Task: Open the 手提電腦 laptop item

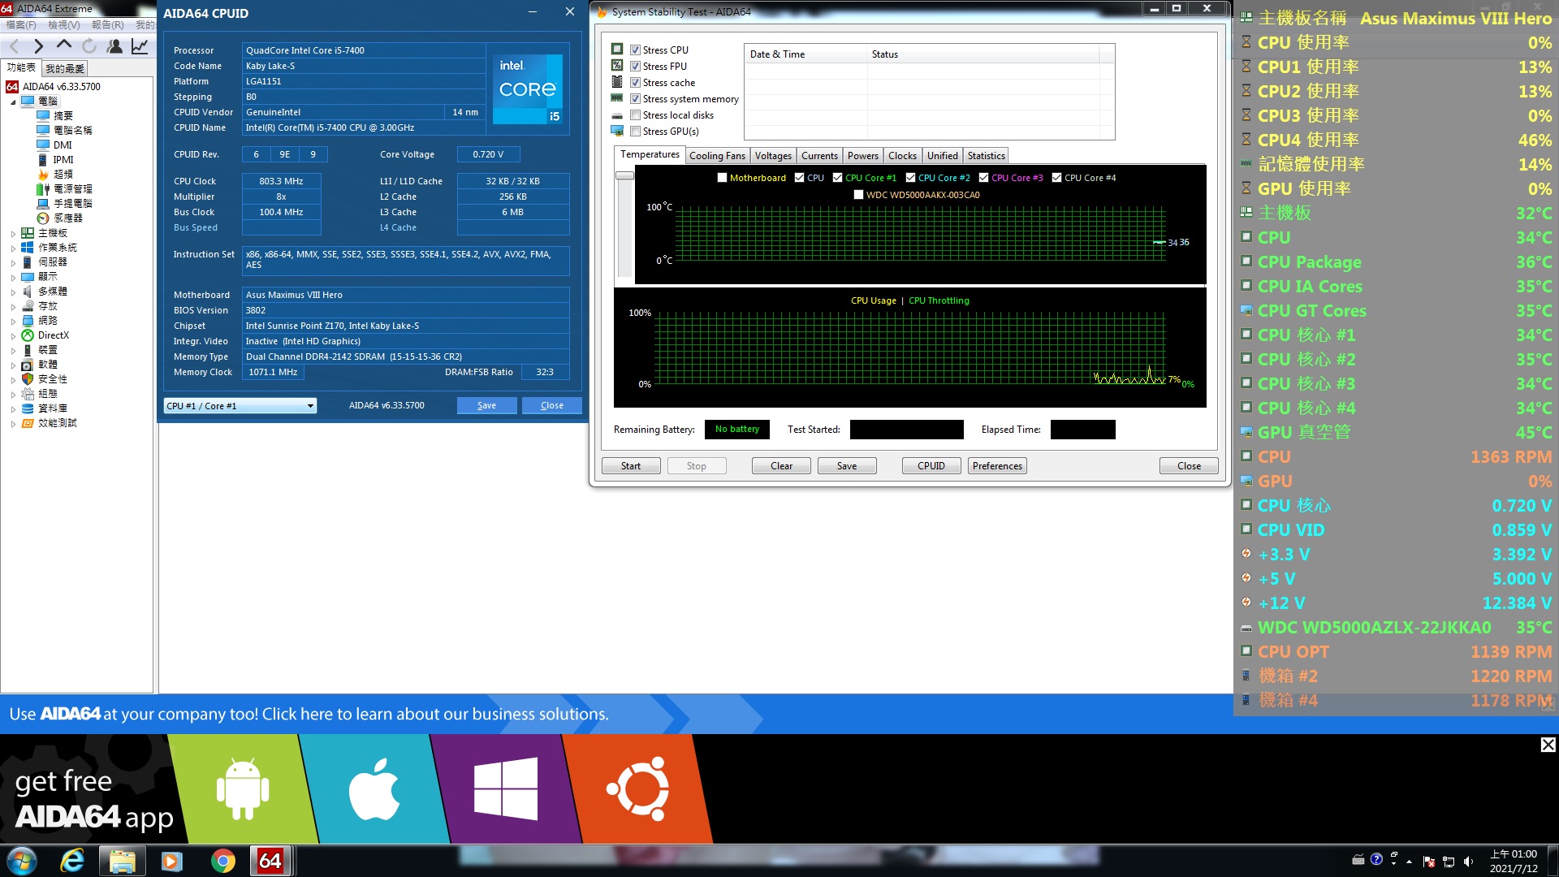Action: click(x=64, y=204)
